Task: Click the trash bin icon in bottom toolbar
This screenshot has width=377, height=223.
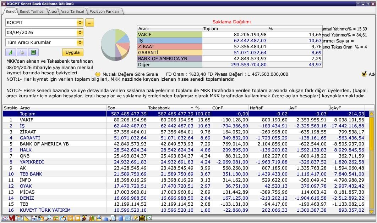Action: tap(142, 218)
